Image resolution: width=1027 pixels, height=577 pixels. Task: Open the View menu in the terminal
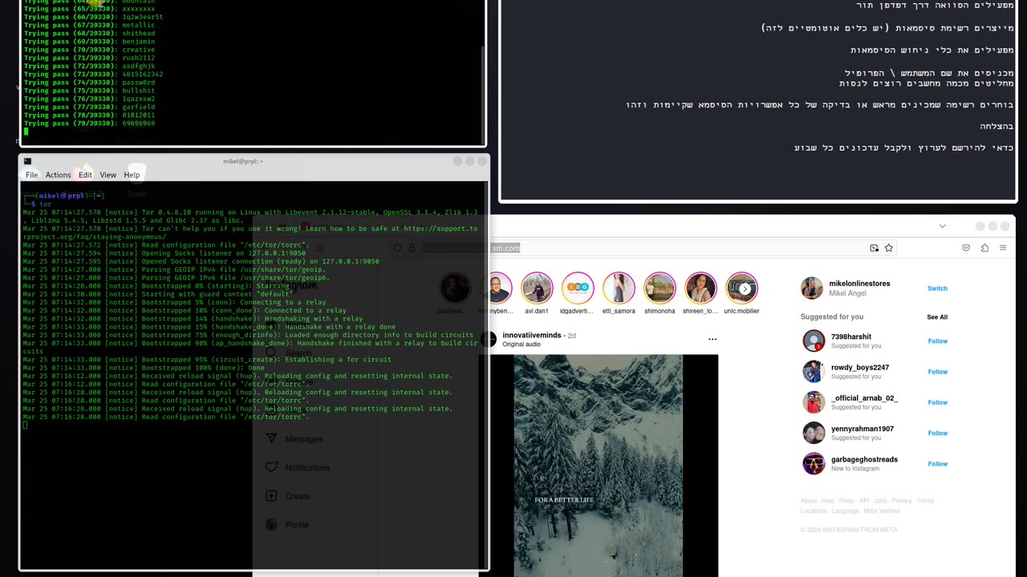(x=108, y=175)
